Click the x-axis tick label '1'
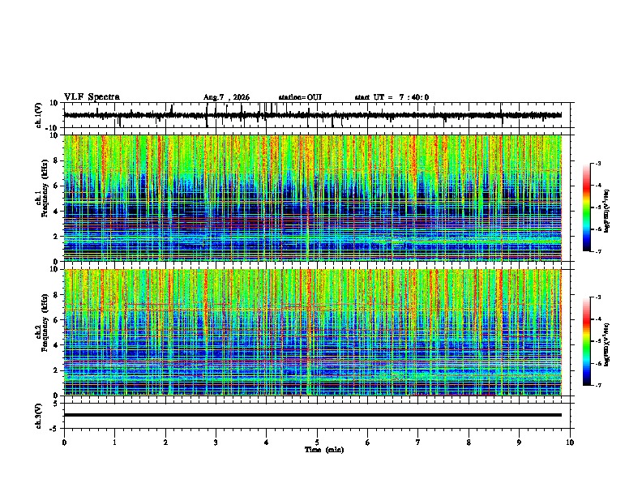 (x=114, y=443)
